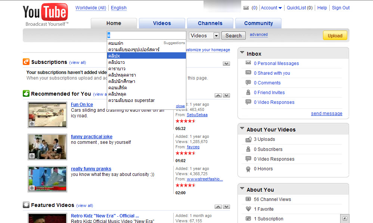Click send message link in Inbox
373x223 pixels.
click(x=327, y=114)
